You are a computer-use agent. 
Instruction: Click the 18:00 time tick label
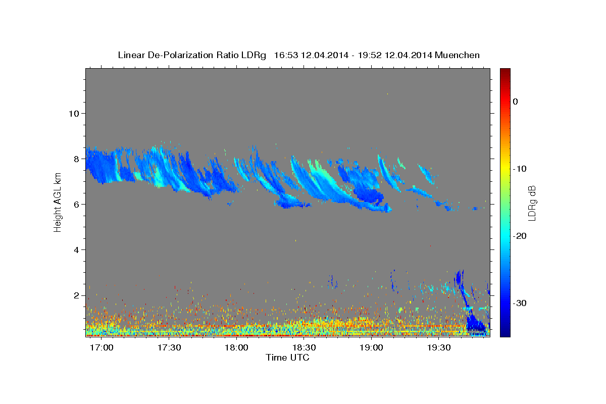click(236, 348)
